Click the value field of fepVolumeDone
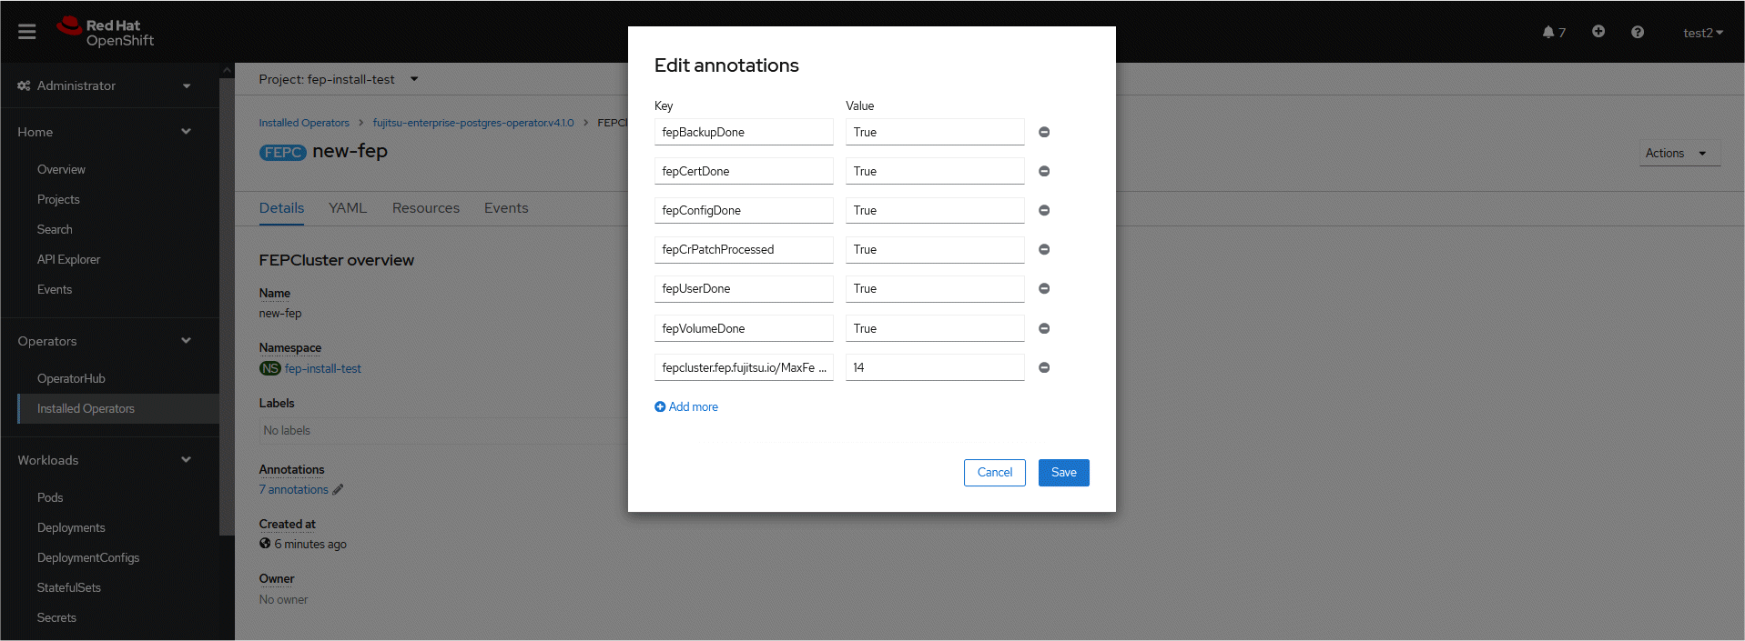This screenshot has width=1745, height=641. point(935,328)
